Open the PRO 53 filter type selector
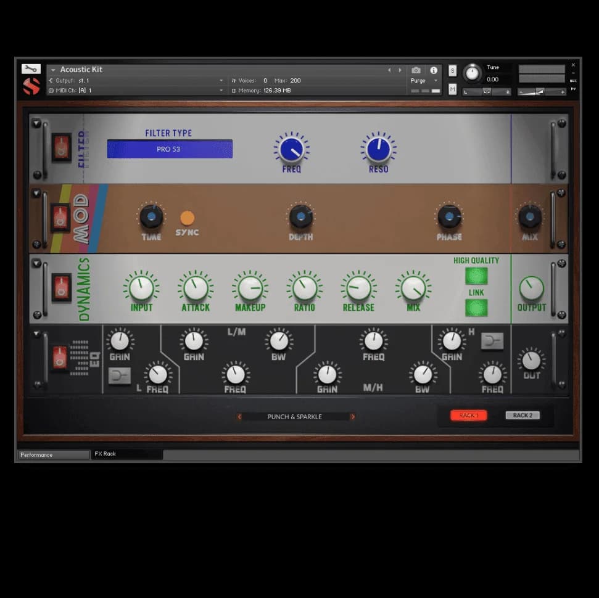The width and height of the screenshot is (599, 598). (169, 149)
